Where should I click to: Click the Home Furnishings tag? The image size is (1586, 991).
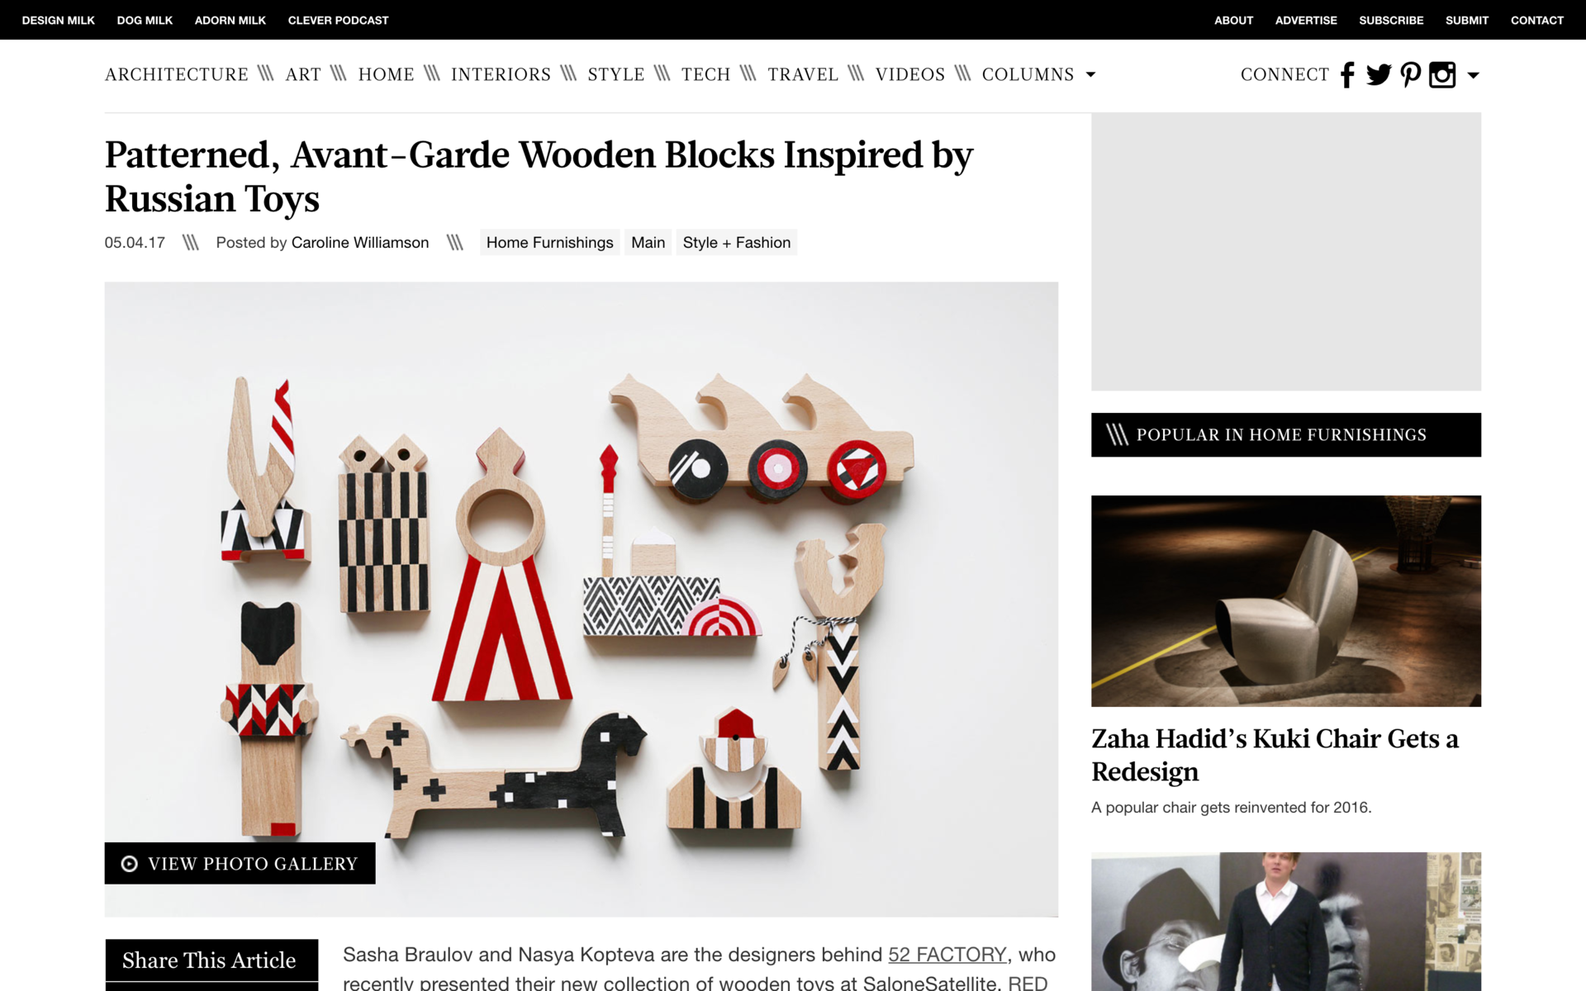(549, 243)
